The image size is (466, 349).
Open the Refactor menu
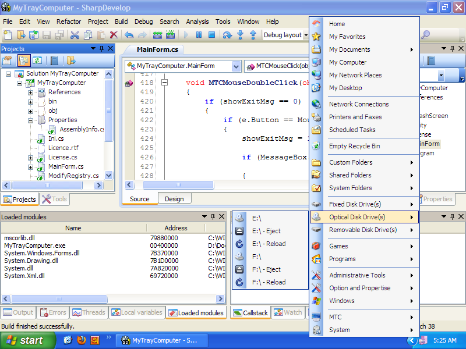69,22
